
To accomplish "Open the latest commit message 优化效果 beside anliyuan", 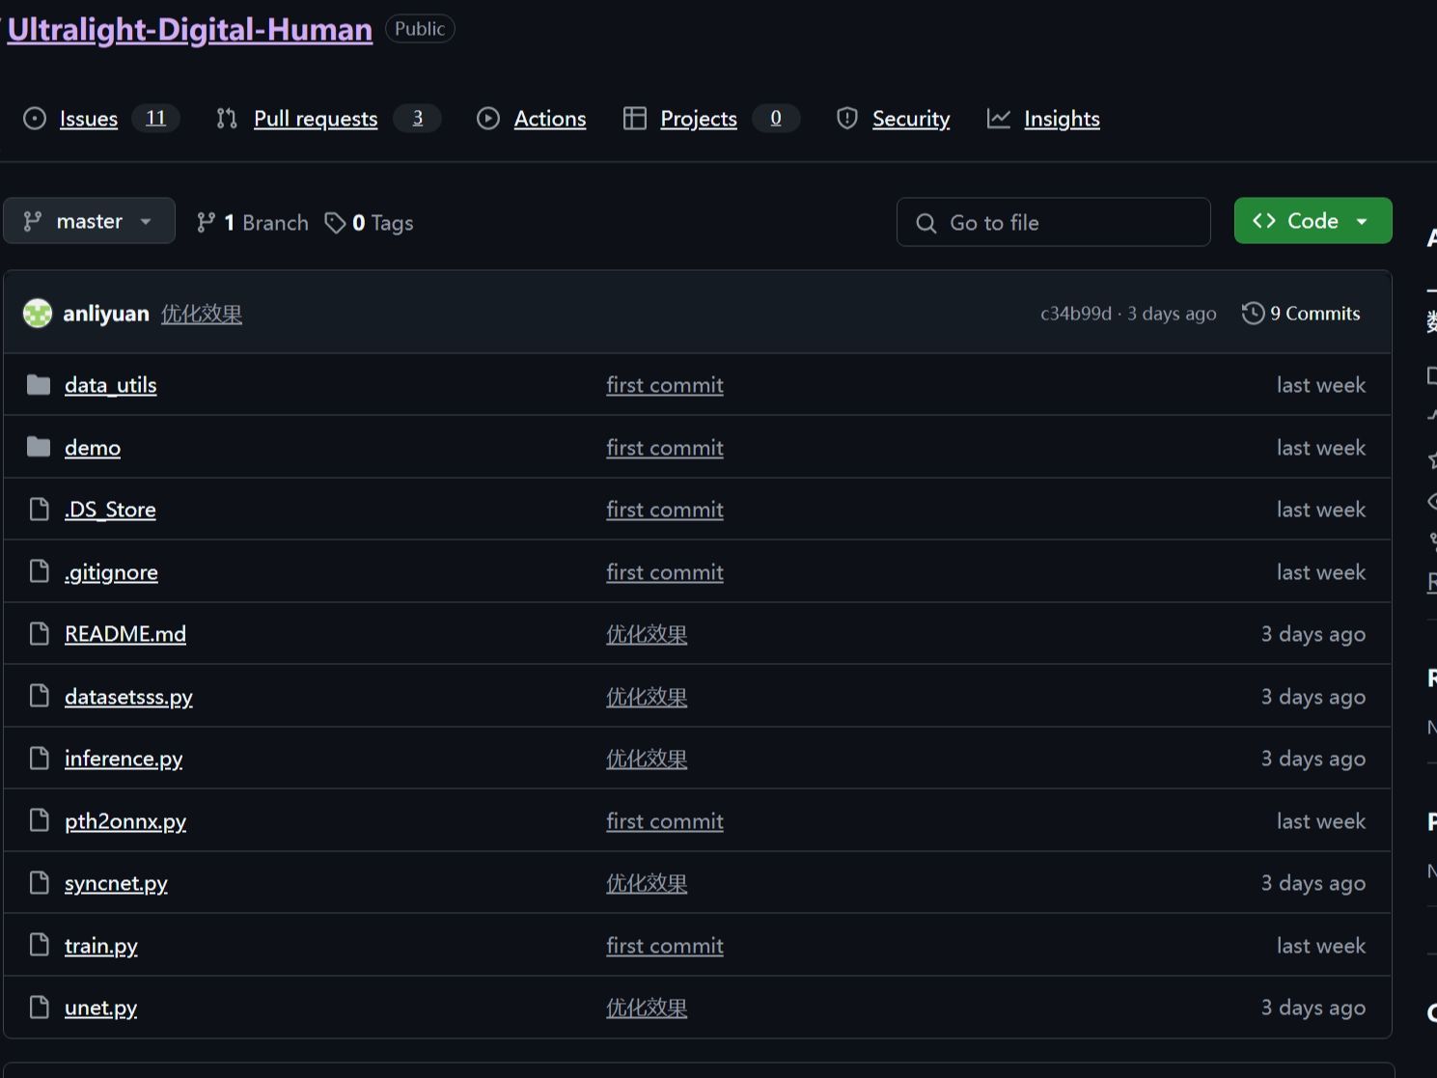I will (202, 314).
